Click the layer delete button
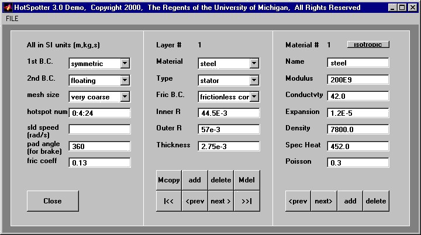The width and height of the screenshot is (421, 235). click(220, 180)
